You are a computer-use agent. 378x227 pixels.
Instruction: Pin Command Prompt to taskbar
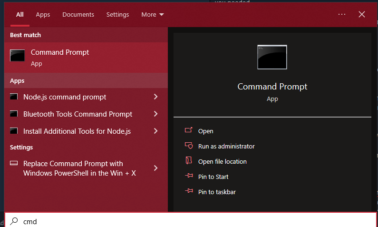217,192
